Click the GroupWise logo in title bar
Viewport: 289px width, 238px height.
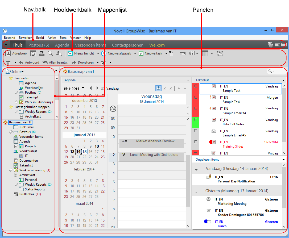(x=5, y=31)
